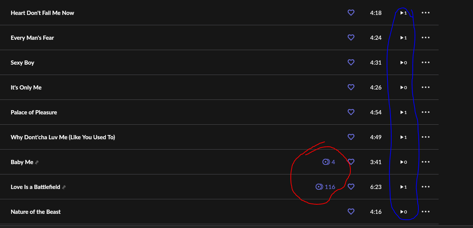The image size is (473, 228).
Task: Click the disc icon showing 116 versions
Action: coord(319,187)
